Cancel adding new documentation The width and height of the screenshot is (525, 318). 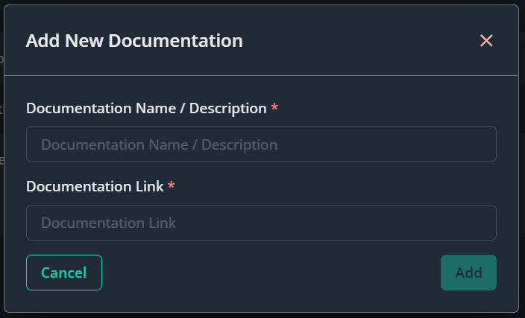click(x=64, y=273)
